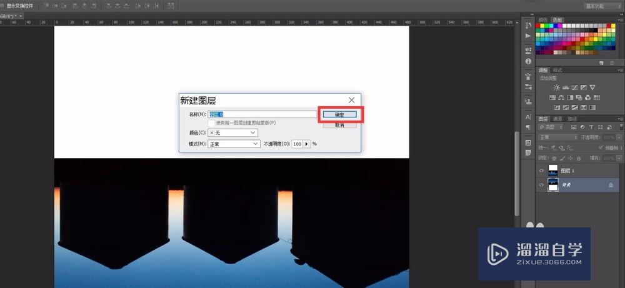This screenshot has height=288, width=625.
Task: Open the Actions panel play icon
Action: [529, 36]
